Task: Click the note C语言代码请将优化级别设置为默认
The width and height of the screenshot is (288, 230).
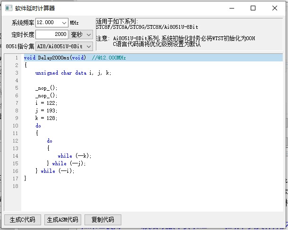Action: pos(156,44)
